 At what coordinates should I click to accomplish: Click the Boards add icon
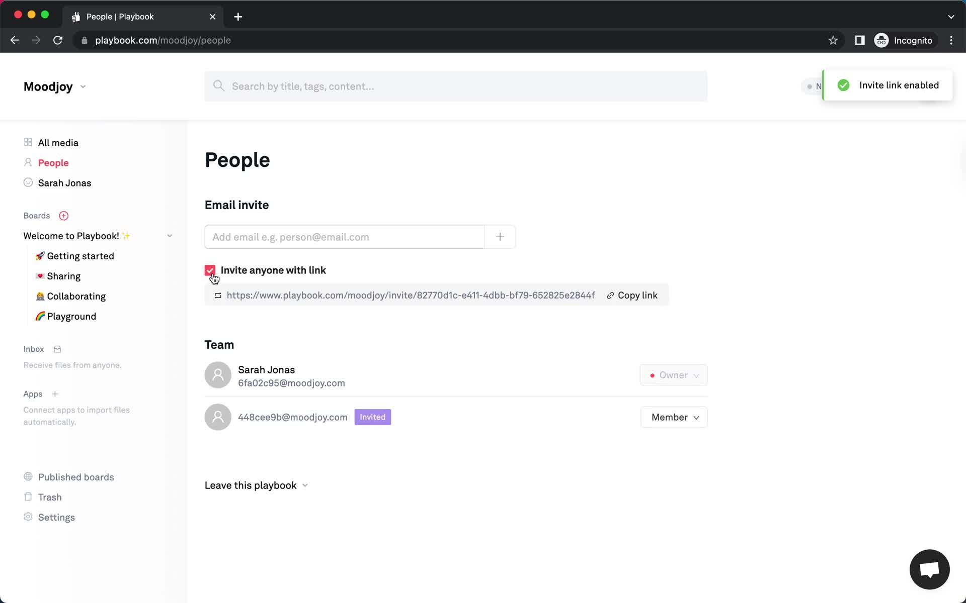63,216
